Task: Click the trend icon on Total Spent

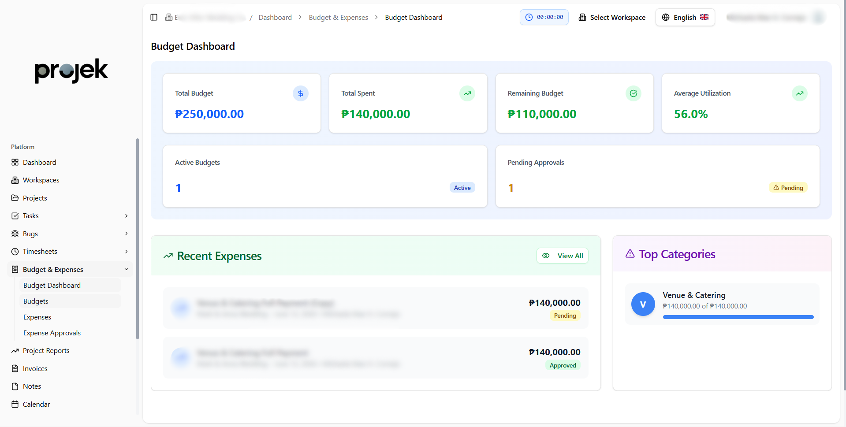Action: pyautogui.click(x=467, y=93)
